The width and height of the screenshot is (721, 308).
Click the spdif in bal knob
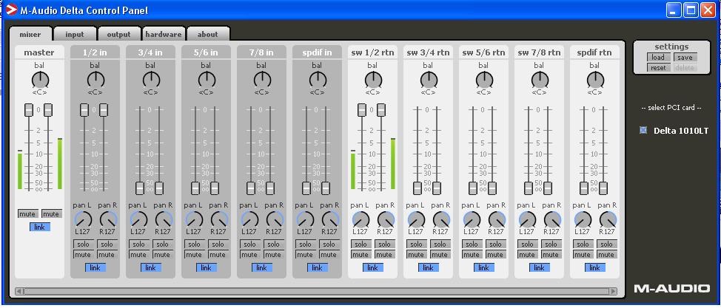coord(318,81)
